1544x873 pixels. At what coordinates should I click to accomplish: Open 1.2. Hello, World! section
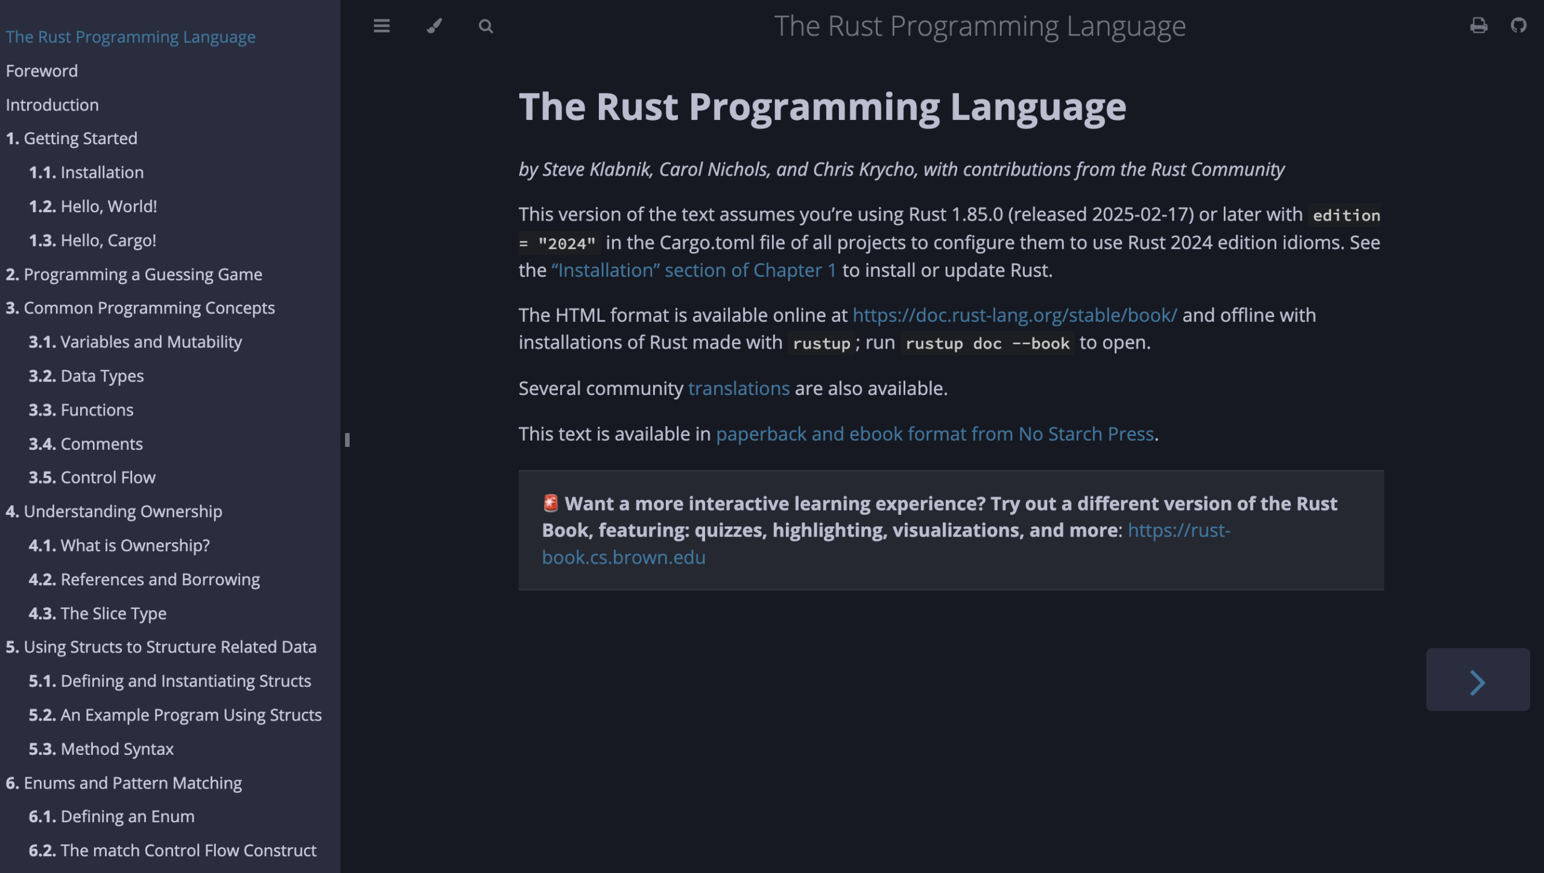pyautogui.click(x=93, y=206)
